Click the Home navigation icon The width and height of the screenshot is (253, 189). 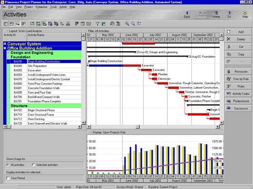(216, 14)
